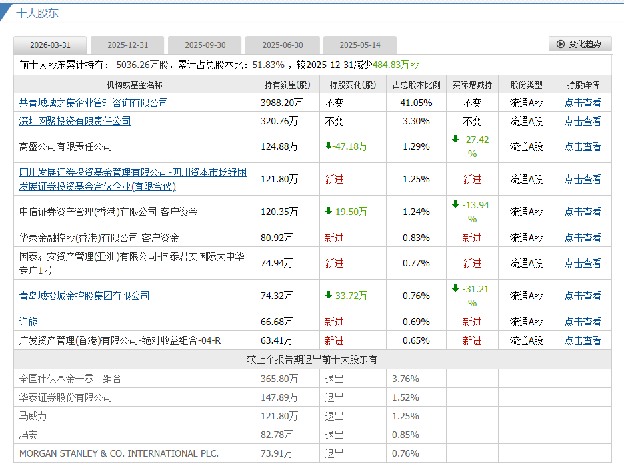Open 深圳网聚投资有限责任公司 shareholder link
Image resolution: width=624 pixels, height=466 pixels.
coord(75,121)
